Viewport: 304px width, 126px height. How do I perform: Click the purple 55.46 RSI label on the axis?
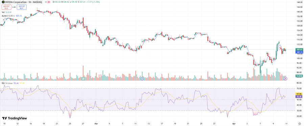click(x=299, y=96)
